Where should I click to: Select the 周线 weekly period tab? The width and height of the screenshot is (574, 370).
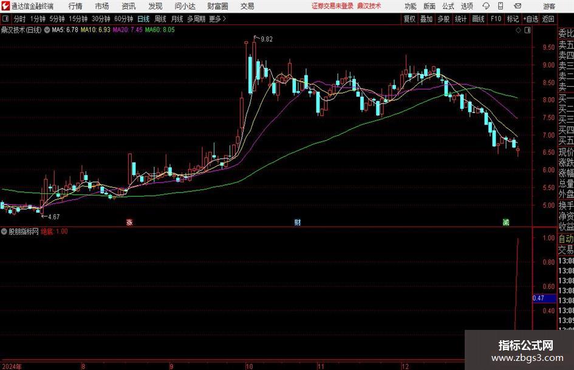[160, 19]
